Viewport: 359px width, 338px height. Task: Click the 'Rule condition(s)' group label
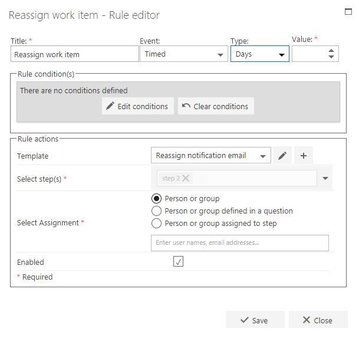tap(46, 74)
